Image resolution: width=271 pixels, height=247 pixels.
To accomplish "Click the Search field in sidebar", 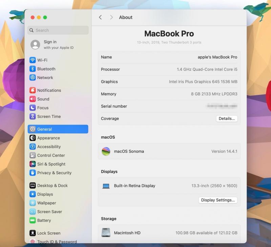I will [x=58, y=30].
